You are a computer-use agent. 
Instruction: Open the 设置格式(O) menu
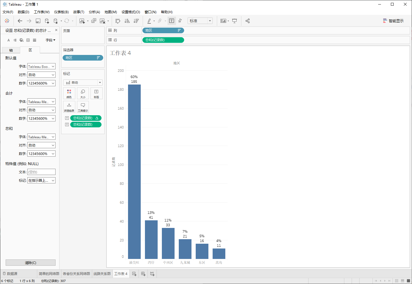click(131, 12)
